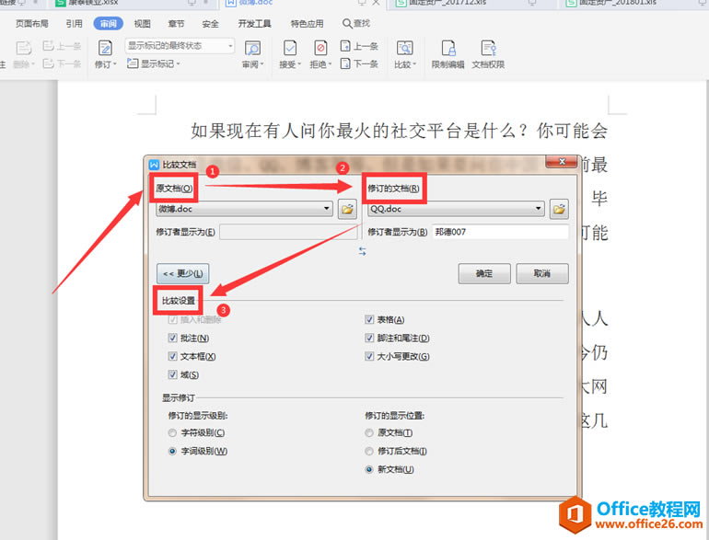Image resolution: width=709 pixels, height=540 pixels.
Task: Select the 原文档(T) radio button
Action: tap(369, 432)
